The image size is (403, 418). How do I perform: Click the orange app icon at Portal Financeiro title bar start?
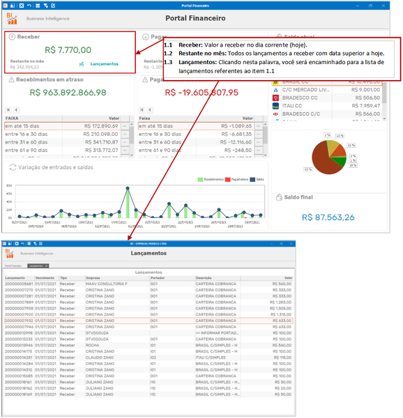coord(5,6)
